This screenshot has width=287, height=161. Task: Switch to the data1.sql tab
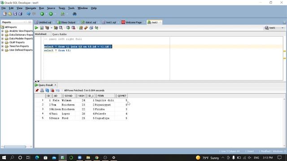[x=91, y=22]
